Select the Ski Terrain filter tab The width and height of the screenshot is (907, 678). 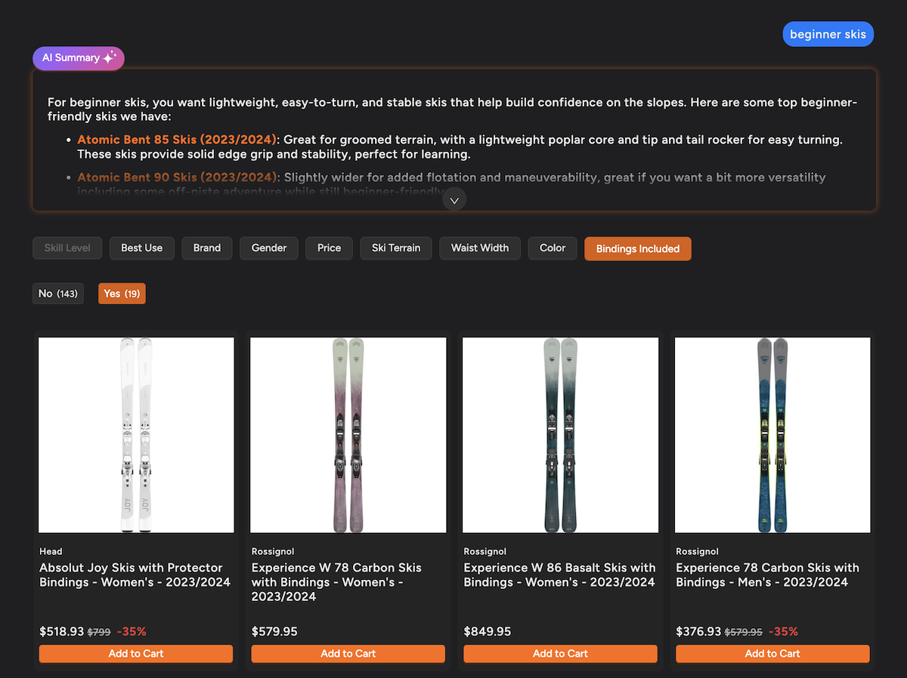[396, 248]
